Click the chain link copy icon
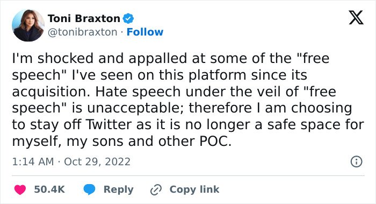The height and width of the screenshot is (204, 376). coord(156,190)
